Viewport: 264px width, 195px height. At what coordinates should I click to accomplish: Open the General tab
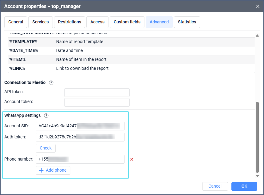[16, 22]
